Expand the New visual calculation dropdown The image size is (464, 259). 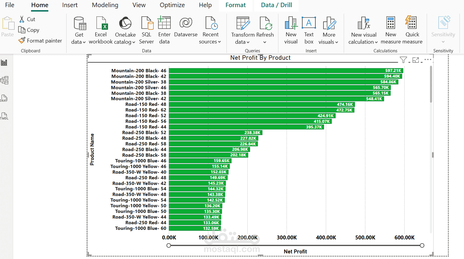coord(376,42)
